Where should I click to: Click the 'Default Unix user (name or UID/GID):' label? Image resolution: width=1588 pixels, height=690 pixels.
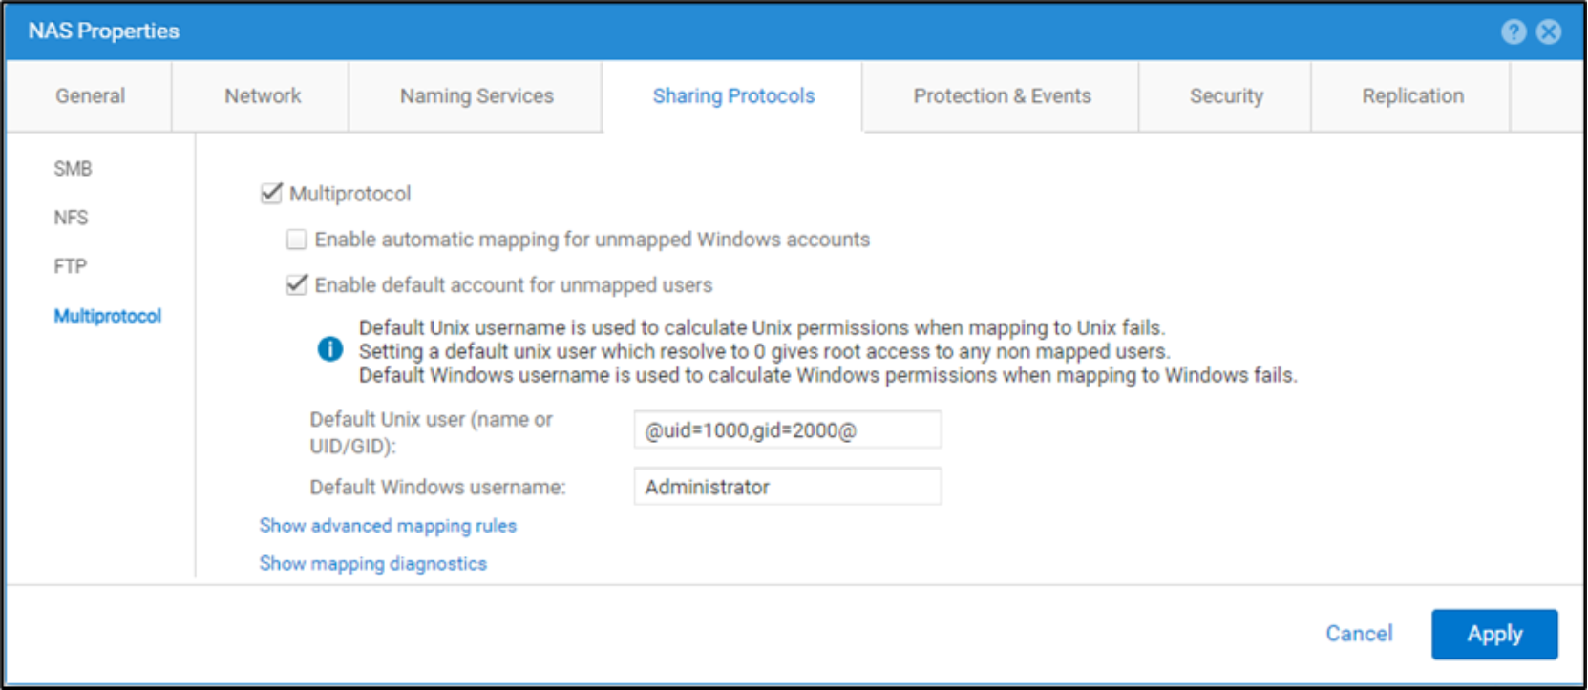point(432,432)
